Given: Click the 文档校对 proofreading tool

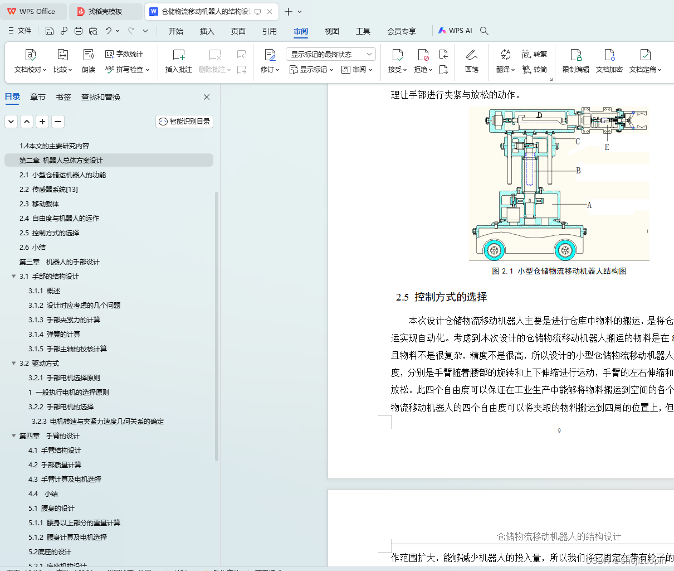Looking at the screenshot, I should point(30,61).
